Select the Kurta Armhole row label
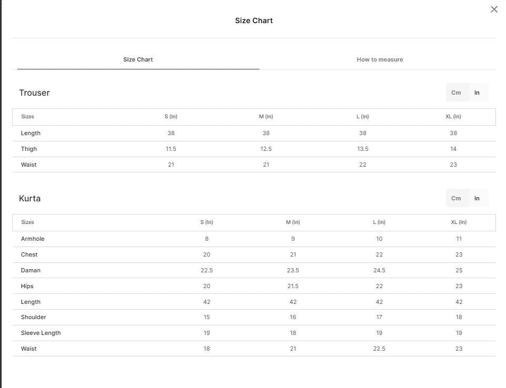Image resolution: width=506 pixels, height=388 pixels. point(33,239)
